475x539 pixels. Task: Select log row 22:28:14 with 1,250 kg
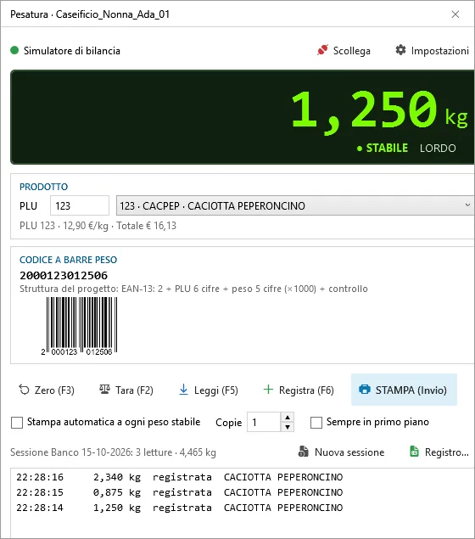(180, 507)
